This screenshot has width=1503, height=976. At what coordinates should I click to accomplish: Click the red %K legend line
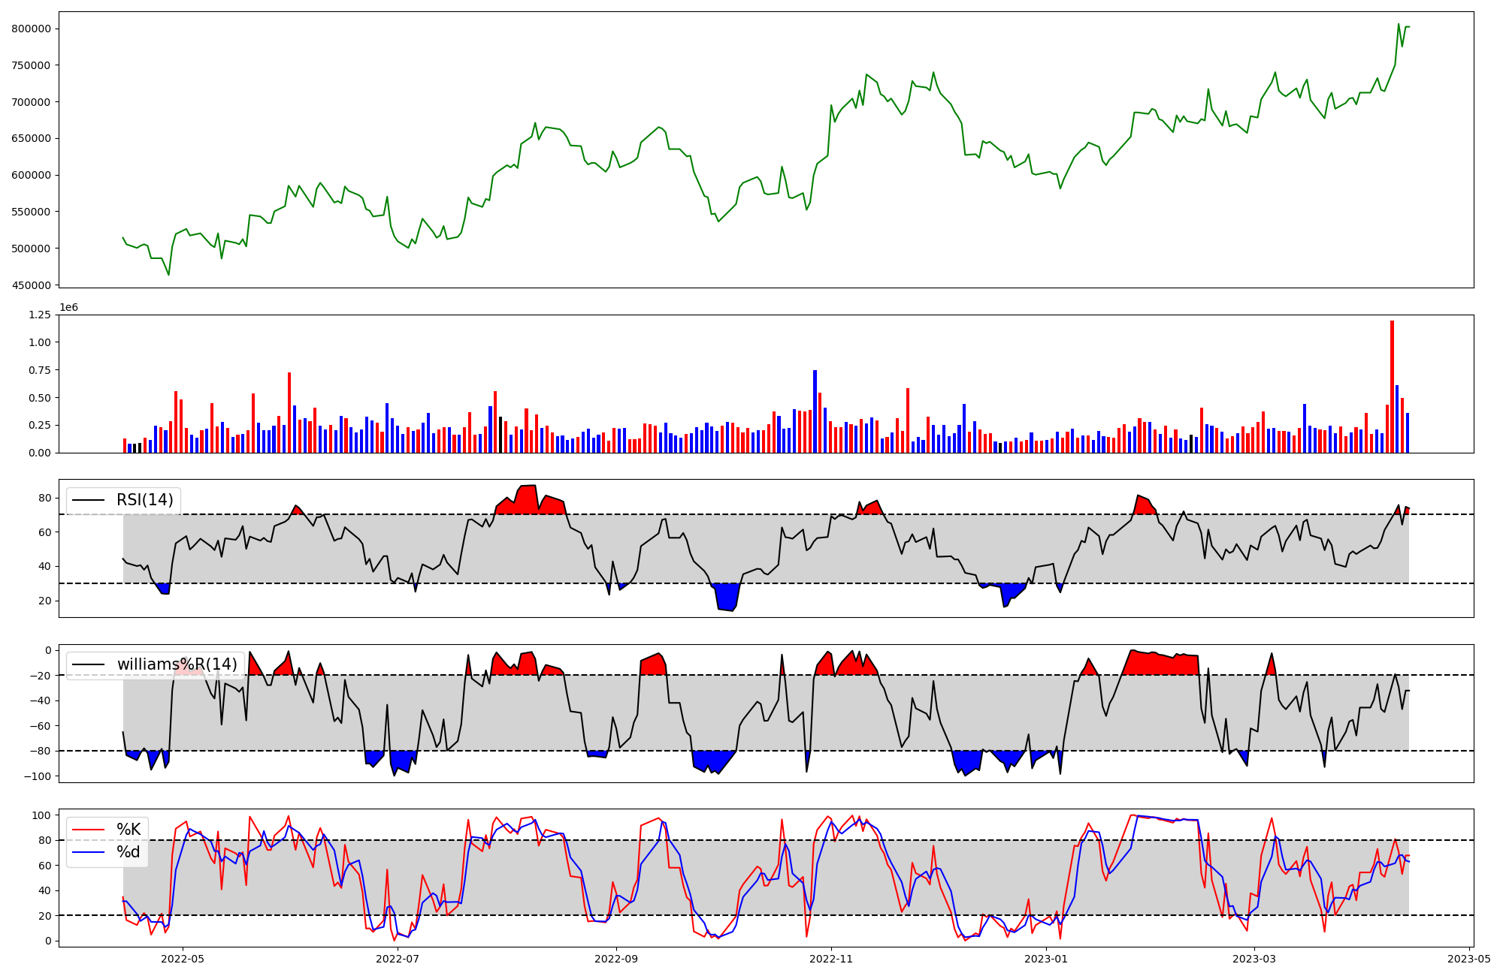[x=87, y=830]
